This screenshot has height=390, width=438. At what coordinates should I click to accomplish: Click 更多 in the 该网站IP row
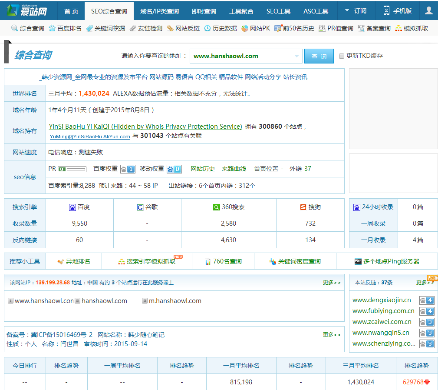coord(332,283)
